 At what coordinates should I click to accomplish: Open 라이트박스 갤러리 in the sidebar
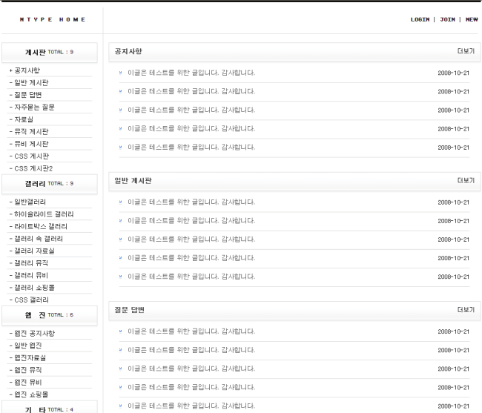[x=41, y=226]
